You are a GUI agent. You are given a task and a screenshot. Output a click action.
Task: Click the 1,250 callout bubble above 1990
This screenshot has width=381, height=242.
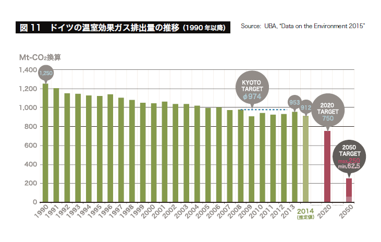(x=46, y=74)
